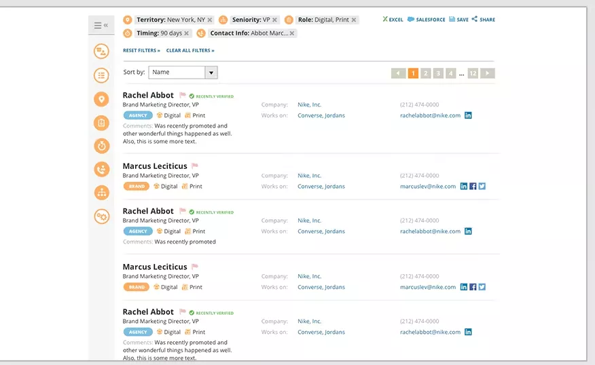Screen dimensions: 595x365
Task: Click the Reset Filters link
Action: (141, 50)
